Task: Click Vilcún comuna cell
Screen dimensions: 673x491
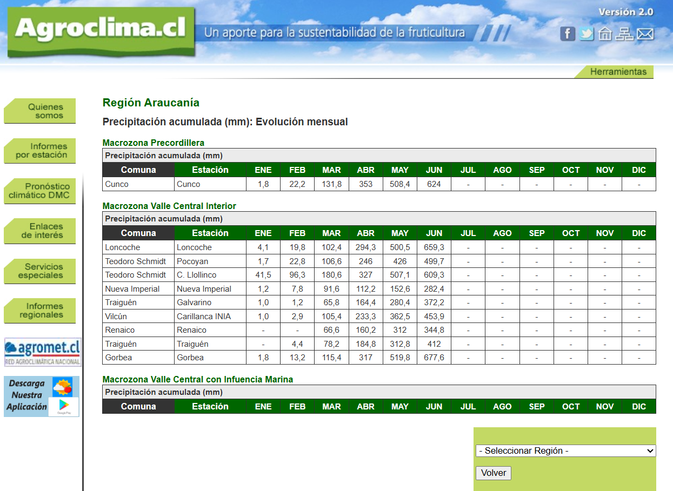Action: (138, 317)
